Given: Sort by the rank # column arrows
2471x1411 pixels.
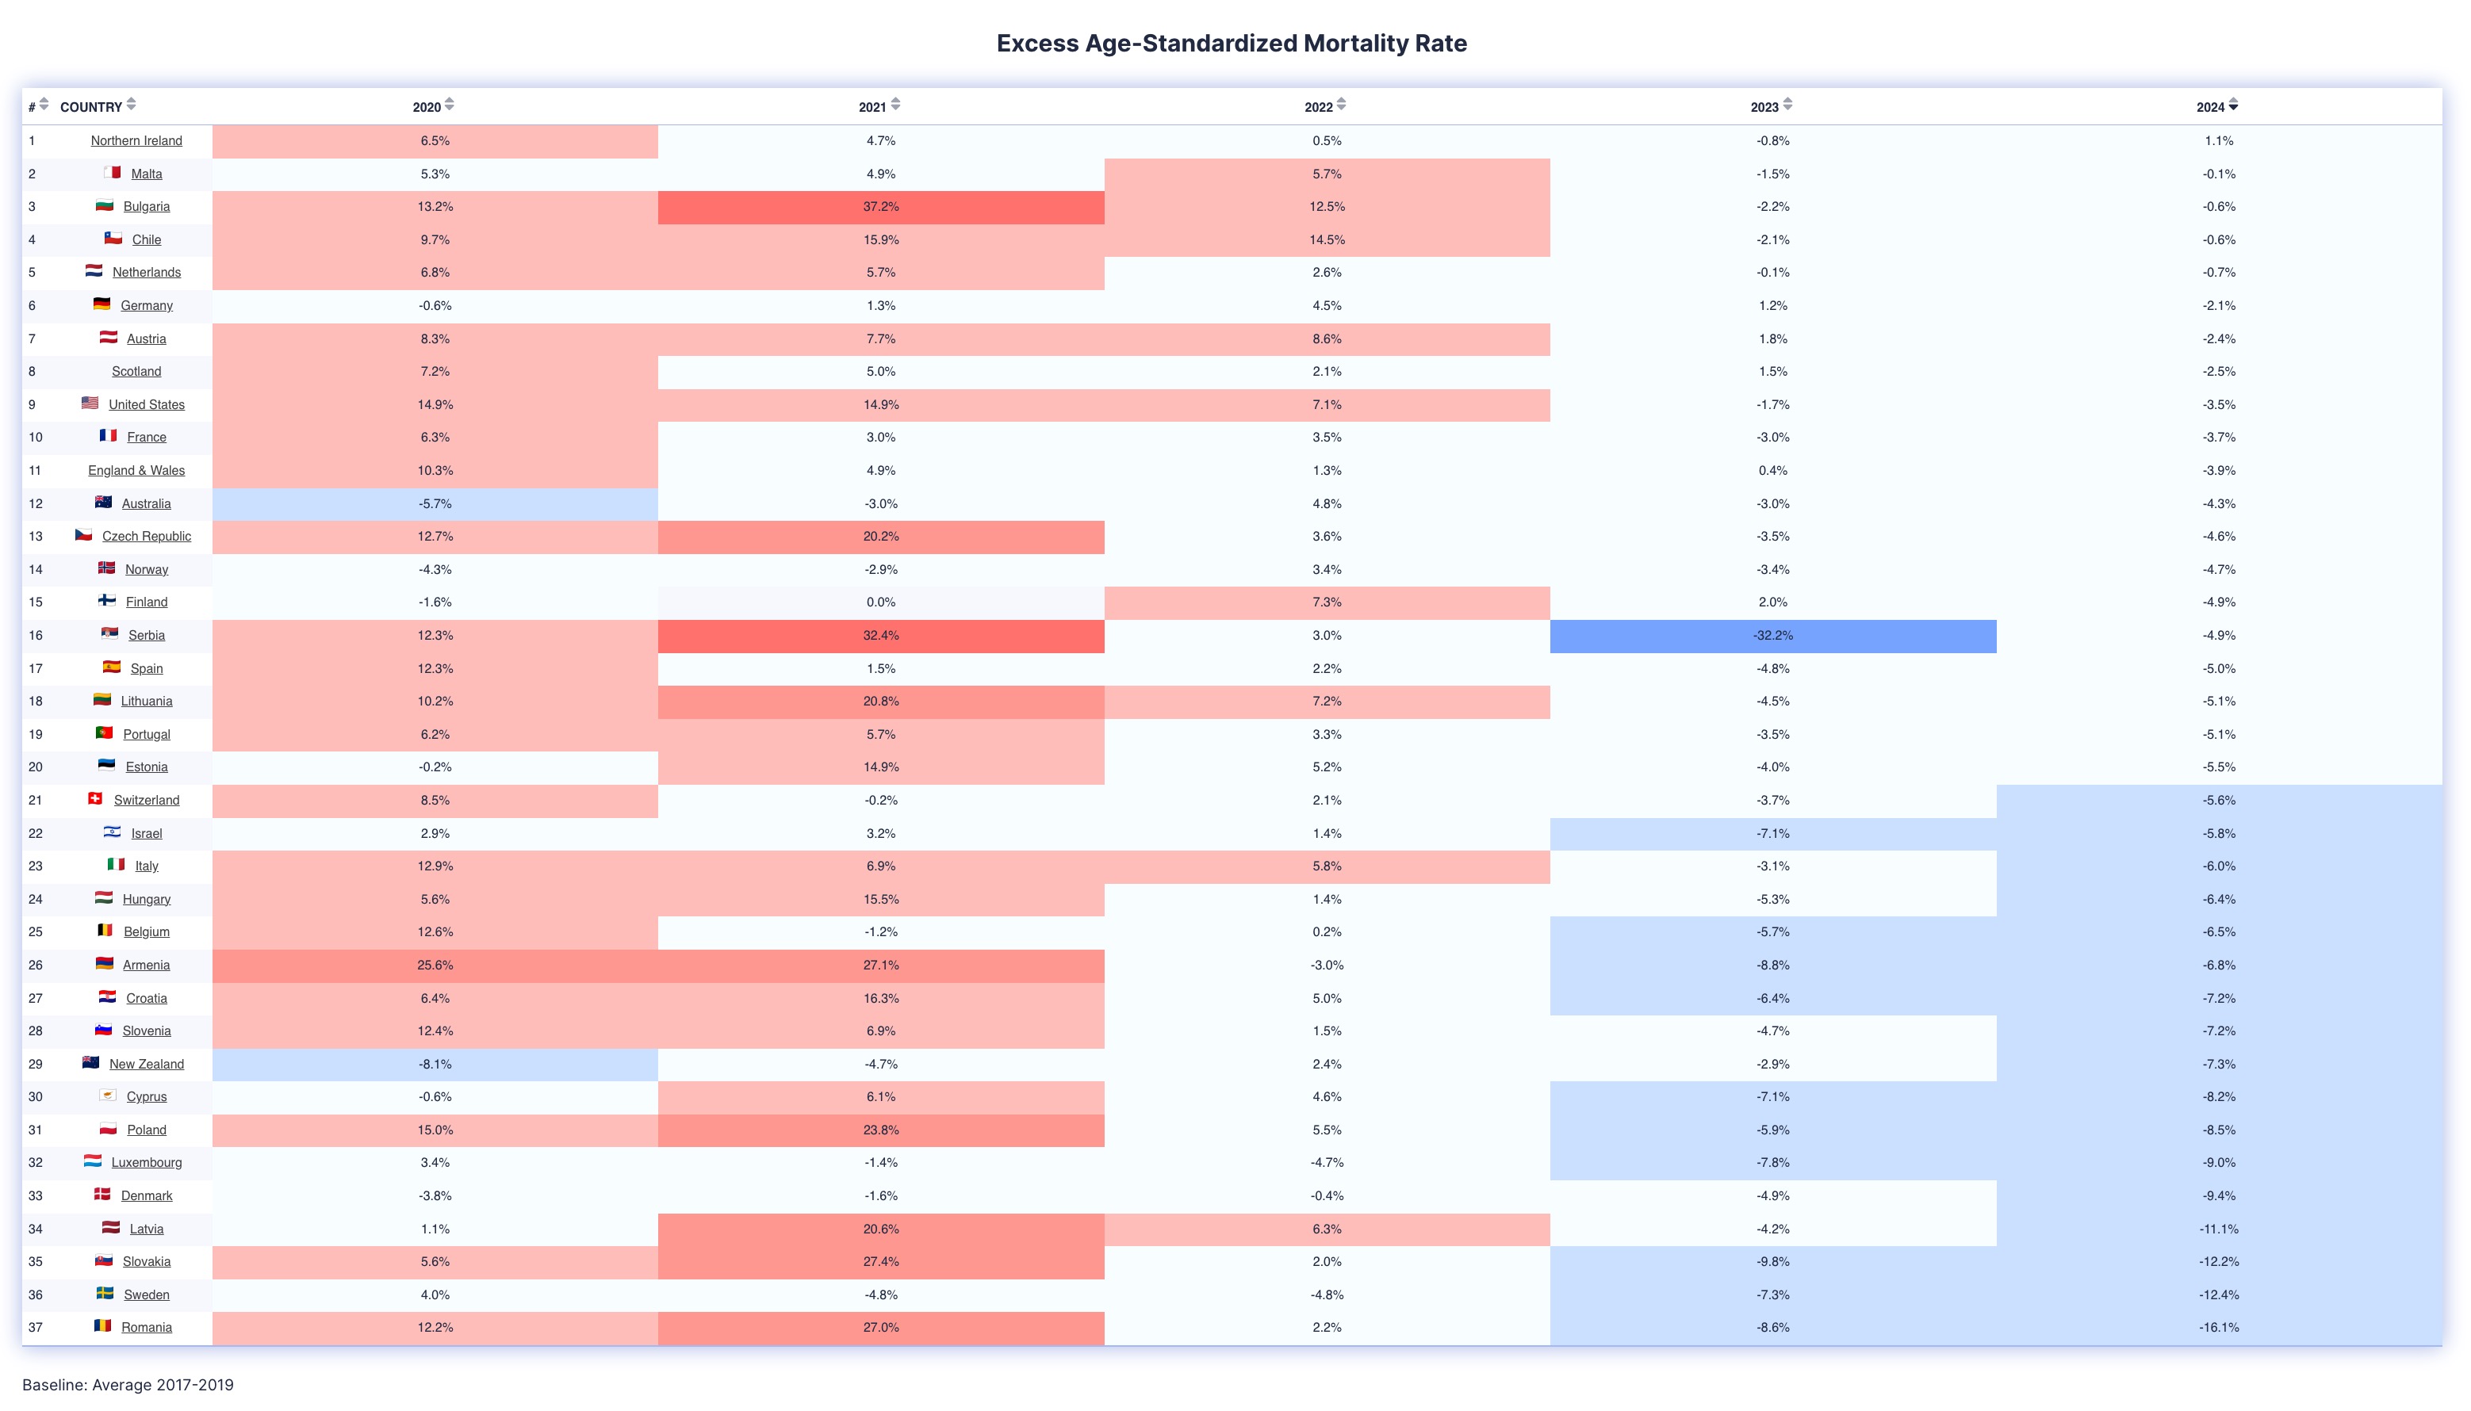Looking at the screenshot, I should pyautogui.click(x=44, y=105).
